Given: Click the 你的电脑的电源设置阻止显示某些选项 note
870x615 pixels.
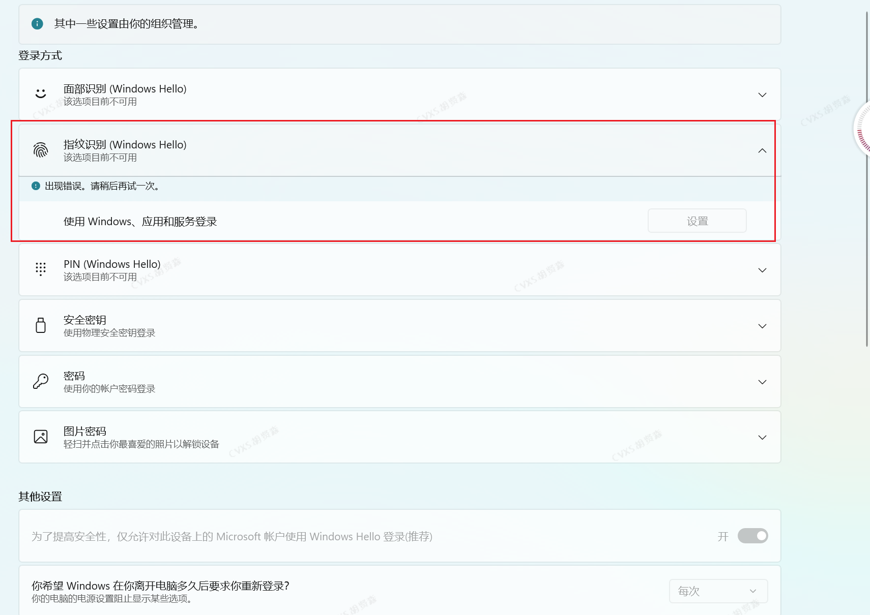Looking at the screenshot, I should (113, 598).
